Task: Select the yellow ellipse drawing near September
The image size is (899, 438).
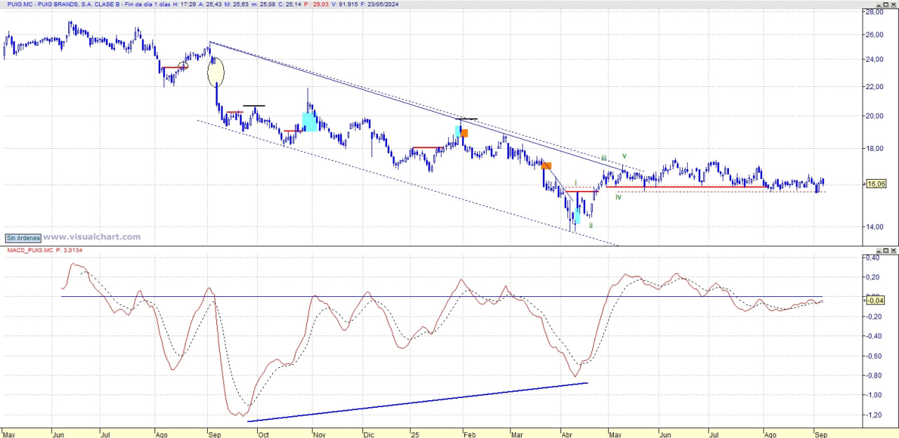Action: tap(216, 72)
